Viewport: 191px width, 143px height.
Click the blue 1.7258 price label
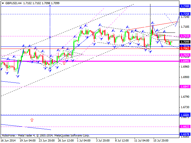[x=184, y=14]
